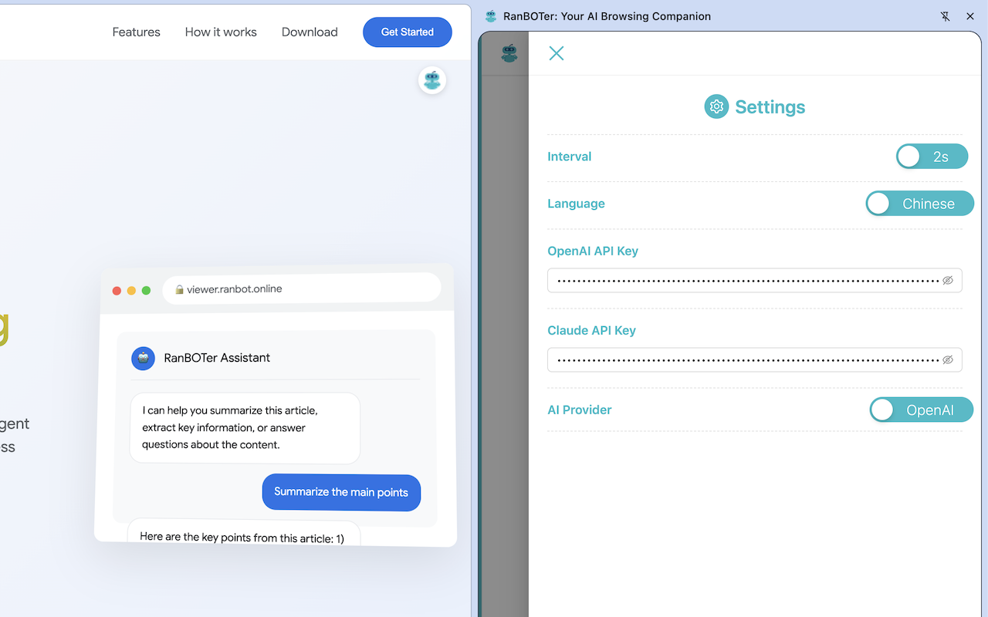Click the Get Started button
The width and height of the screenshot is (988, 617).
[x=408, y=32]
